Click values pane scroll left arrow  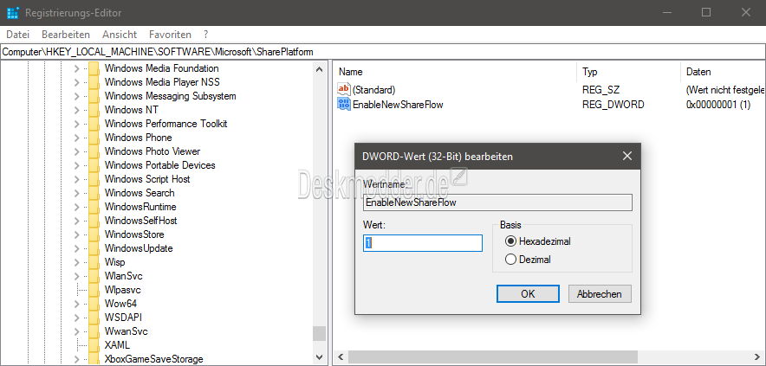point(341,356)
